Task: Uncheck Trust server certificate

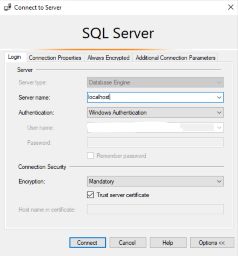Action: [90, 195]
